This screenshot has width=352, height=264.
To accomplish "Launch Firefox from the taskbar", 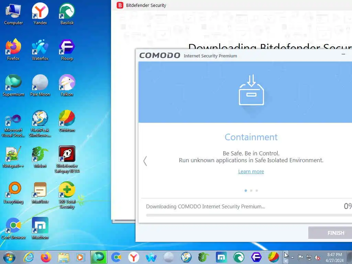I will [46, 257].
